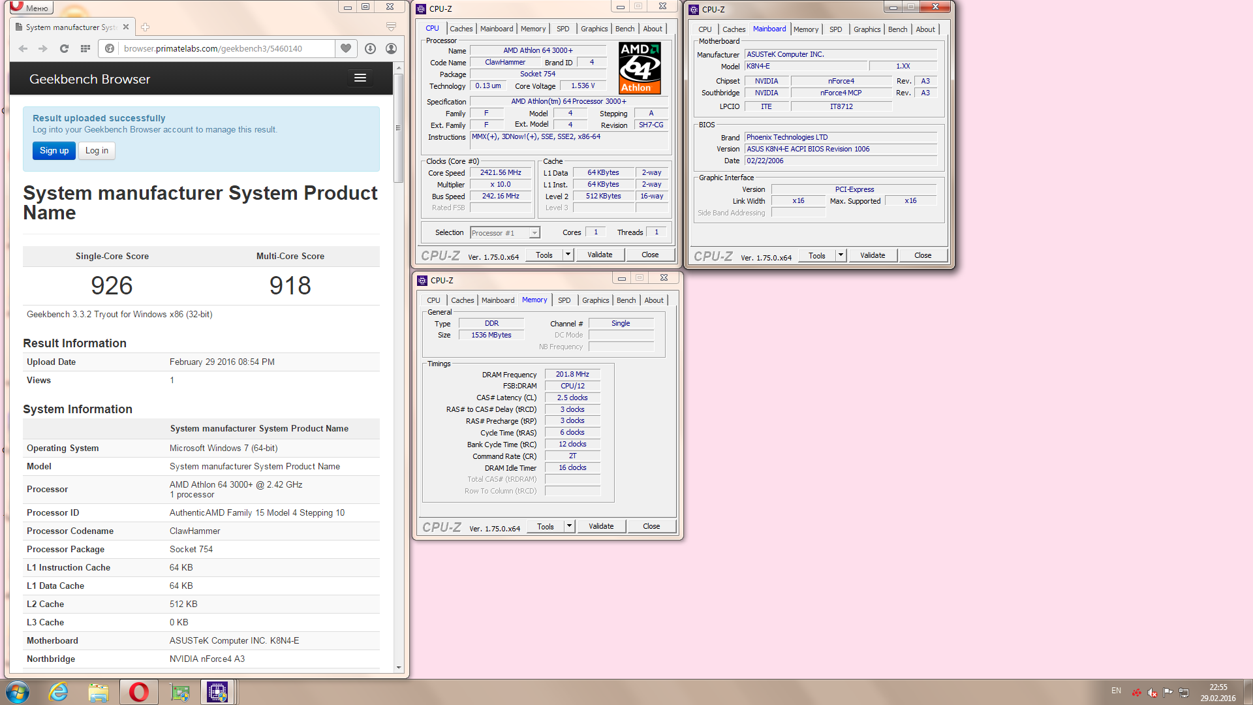
Task: Click Validate in CPU-Z Mainboard window
Action: tap(872, 255)
